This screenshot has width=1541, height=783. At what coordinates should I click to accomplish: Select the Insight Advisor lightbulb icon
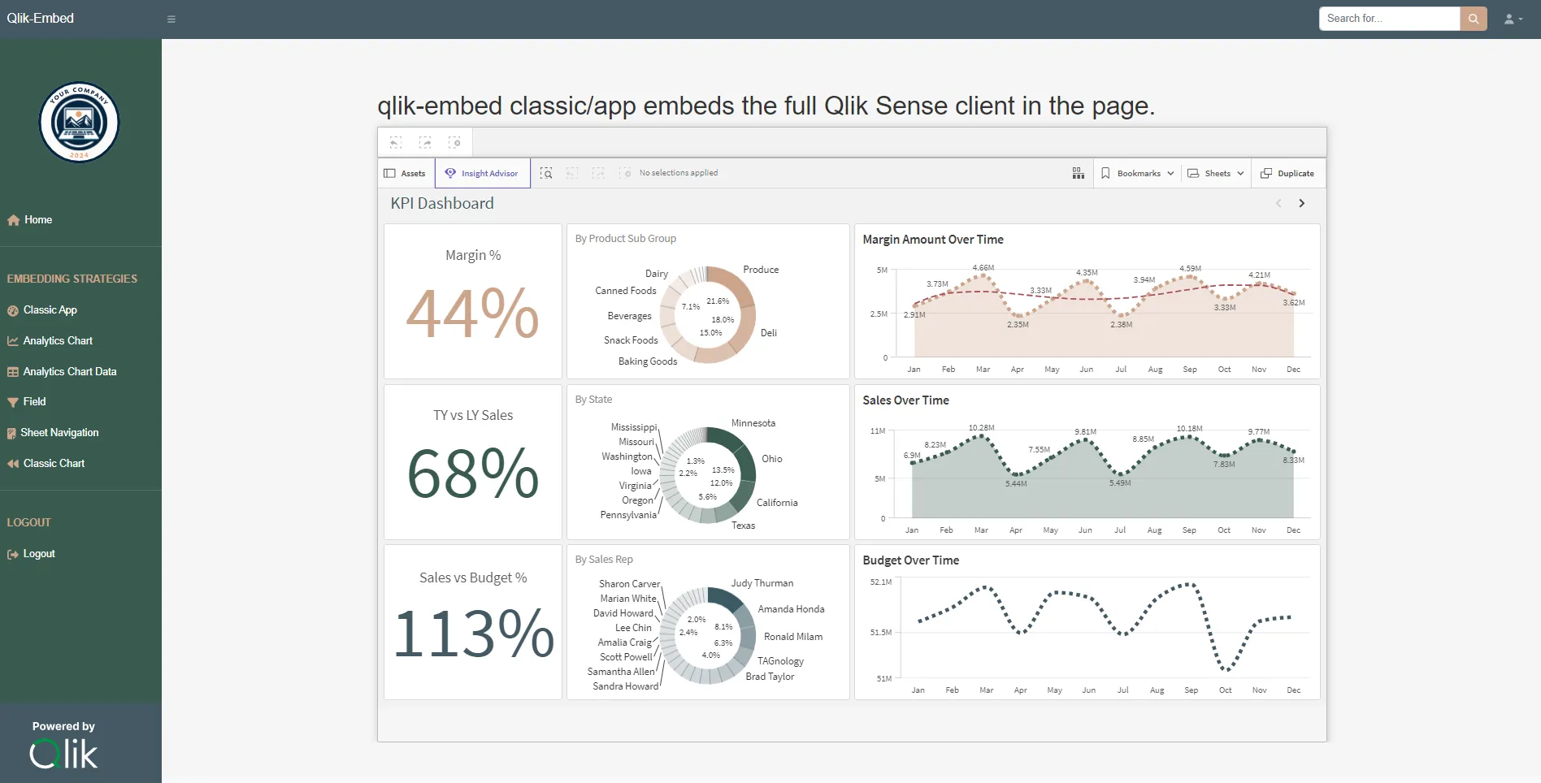coord(449,173)
